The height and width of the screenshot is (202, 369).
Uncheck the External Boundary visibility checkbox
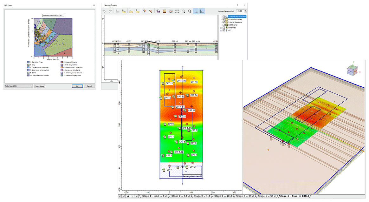click(x=223, y=19)
